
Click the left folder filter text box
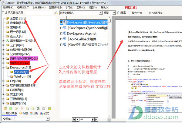pyautogui.click(x=39, y=12)
